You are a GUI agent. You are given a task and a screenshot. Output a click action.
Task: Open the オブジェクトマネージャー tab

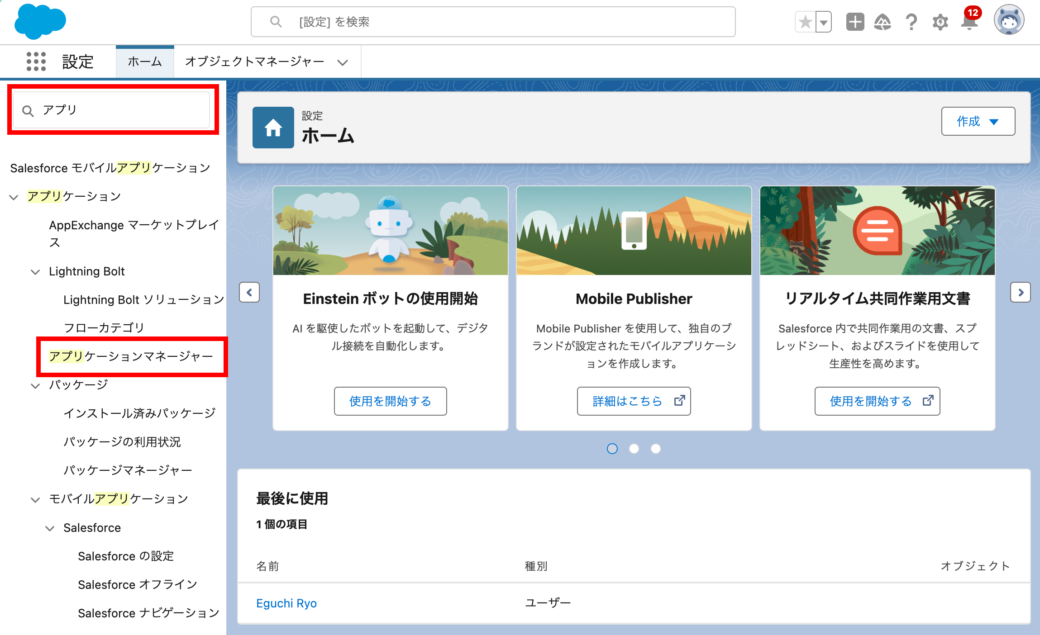255,62
